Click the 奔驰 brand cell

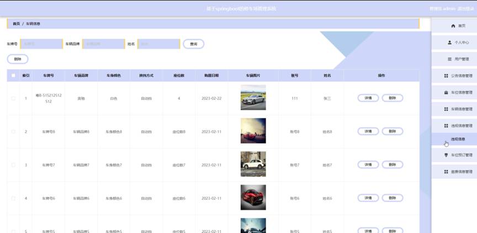[81, 98]
